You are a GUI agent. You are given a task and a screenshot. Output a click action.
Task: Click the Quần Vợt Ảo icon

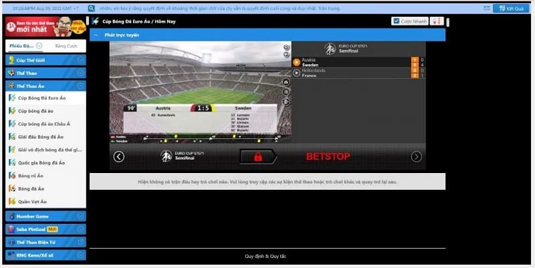tap(11, 201)
